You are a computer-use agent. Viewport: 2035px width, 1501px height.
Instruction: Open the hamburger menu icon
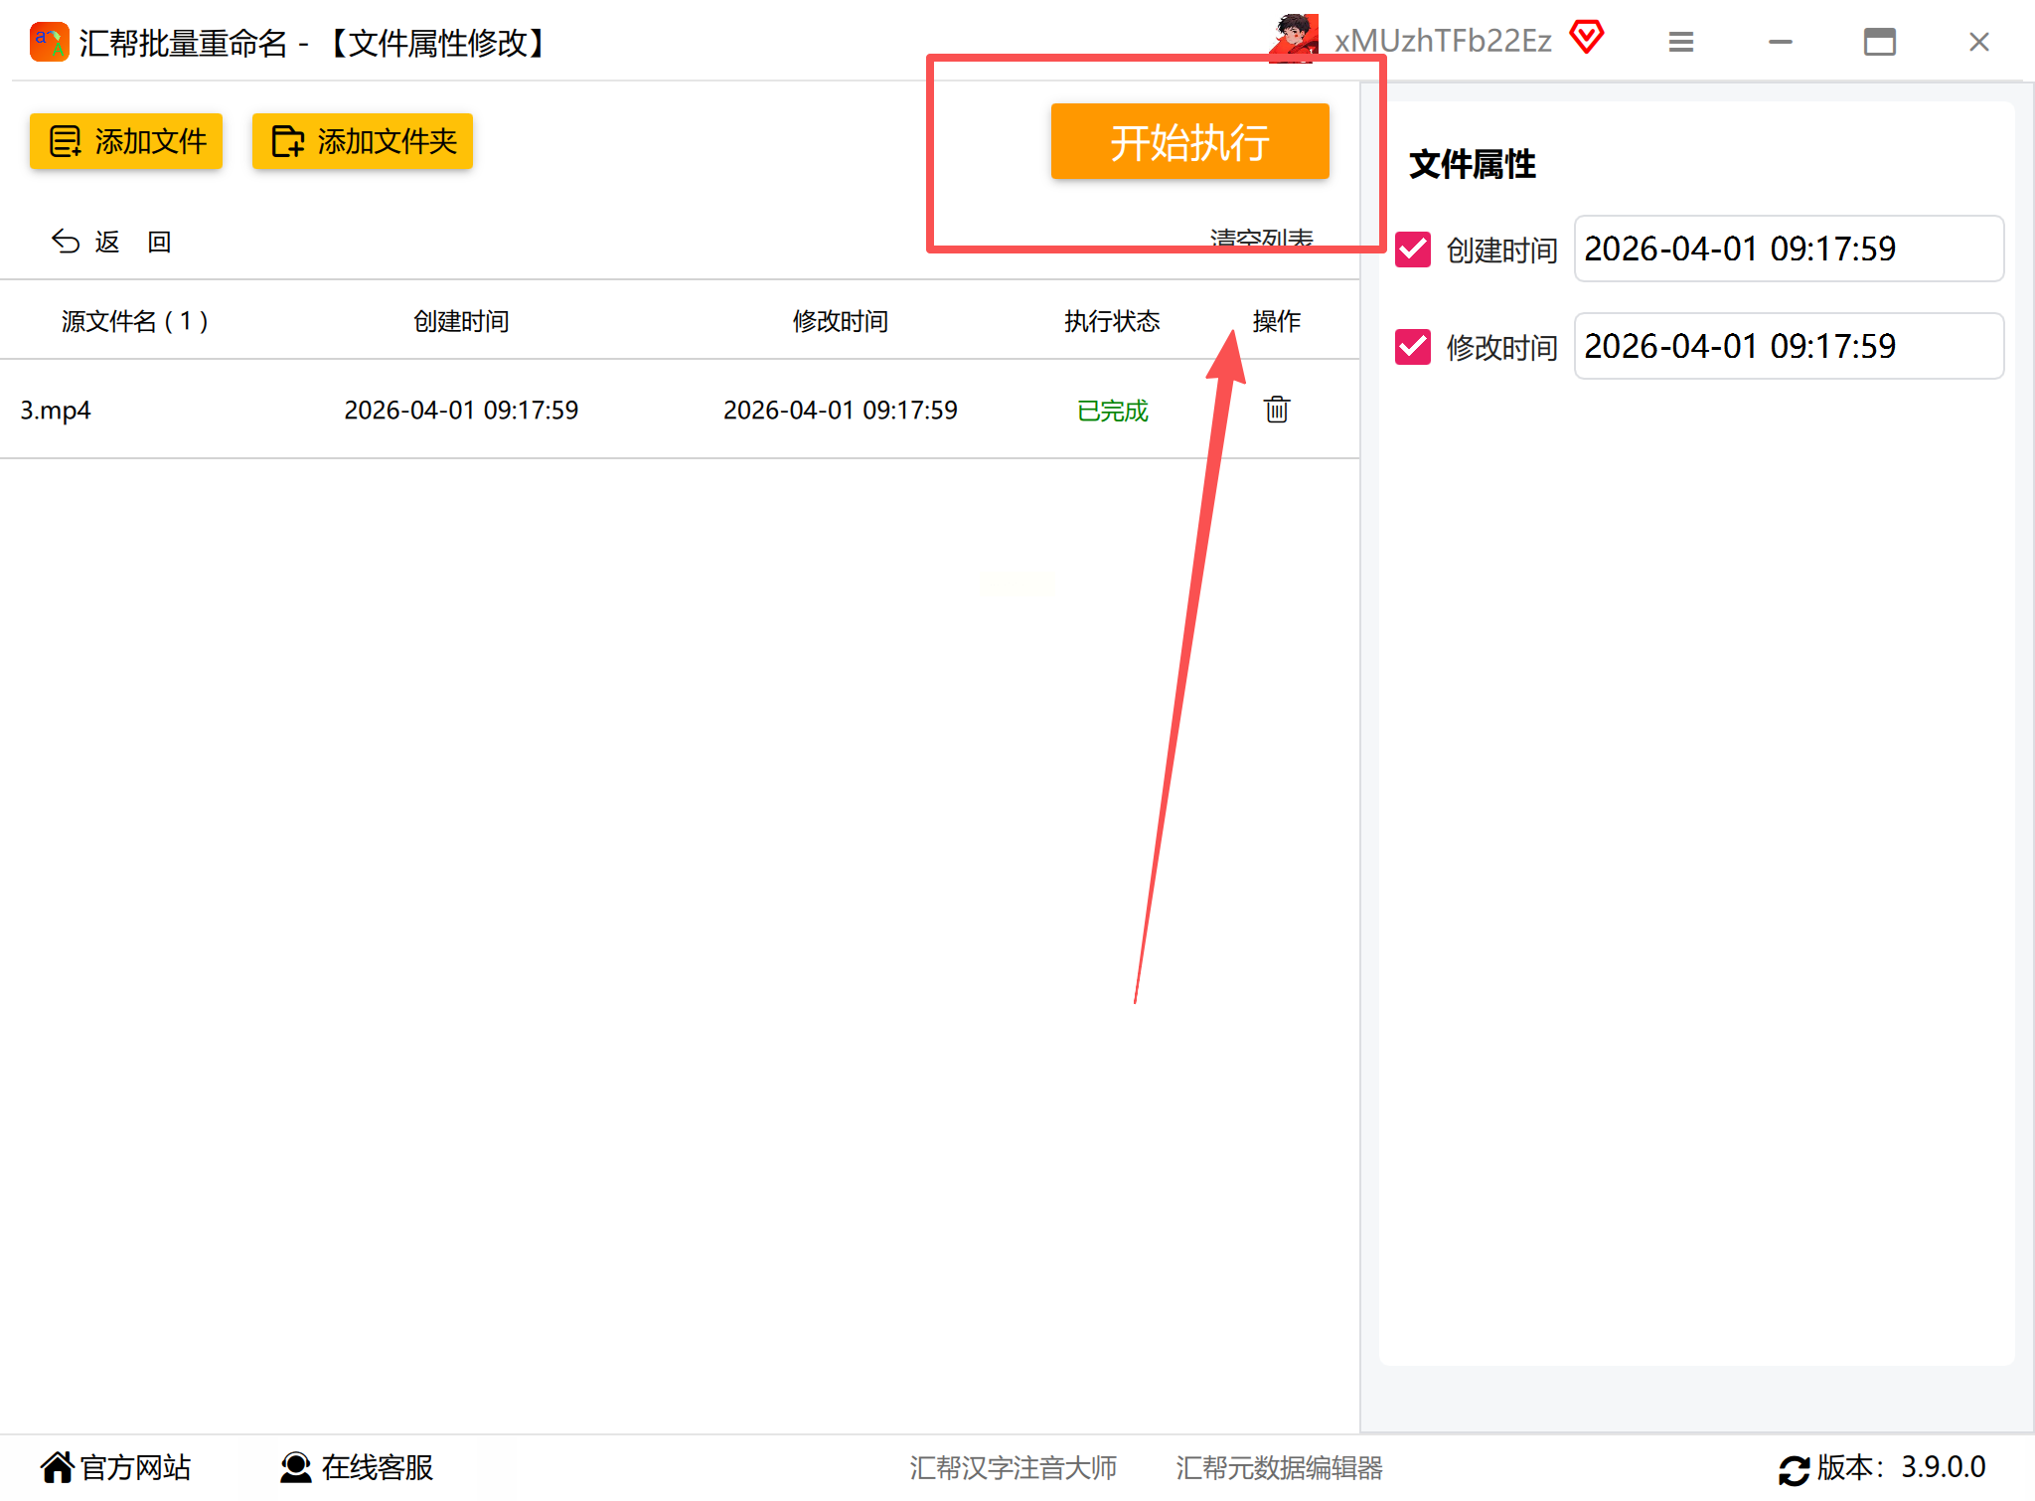(1680, 42)
